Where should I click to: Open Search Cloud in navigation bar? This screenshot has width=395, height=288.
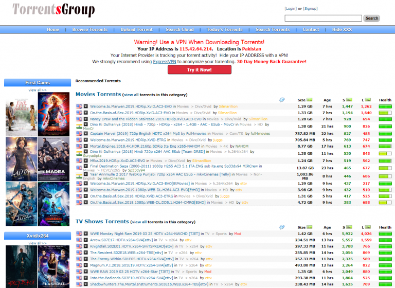179,29
